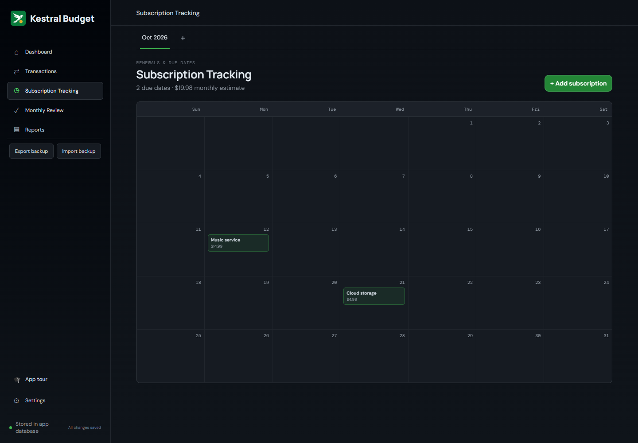Click the Monthly Review checkmark icon
The image size is (638, 443).
[x=16, y=110]
